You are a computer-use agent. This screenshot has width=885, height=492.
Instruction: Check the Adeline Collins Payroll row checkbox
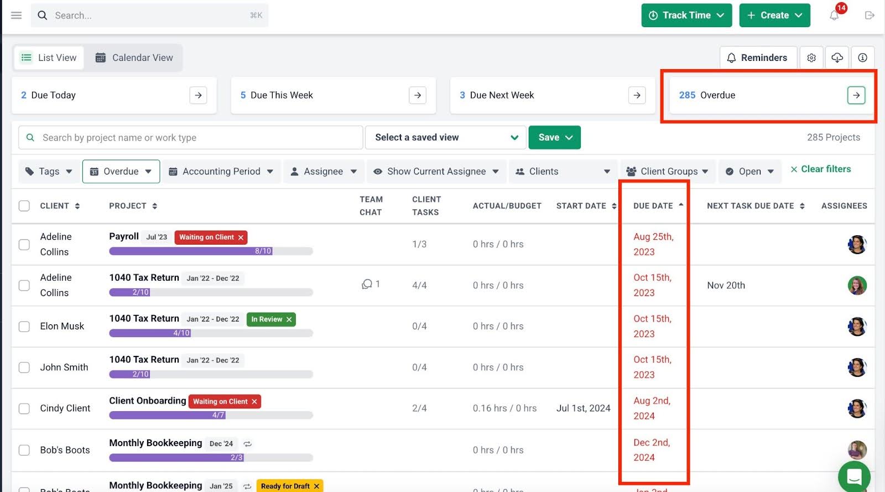(x=24, y=244)
